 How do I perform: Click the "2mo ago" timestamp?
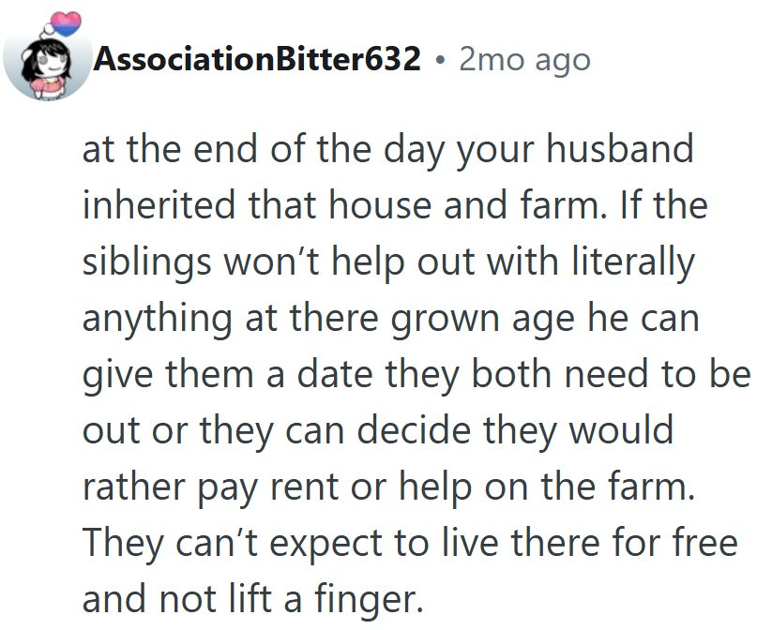click(524, 60)
